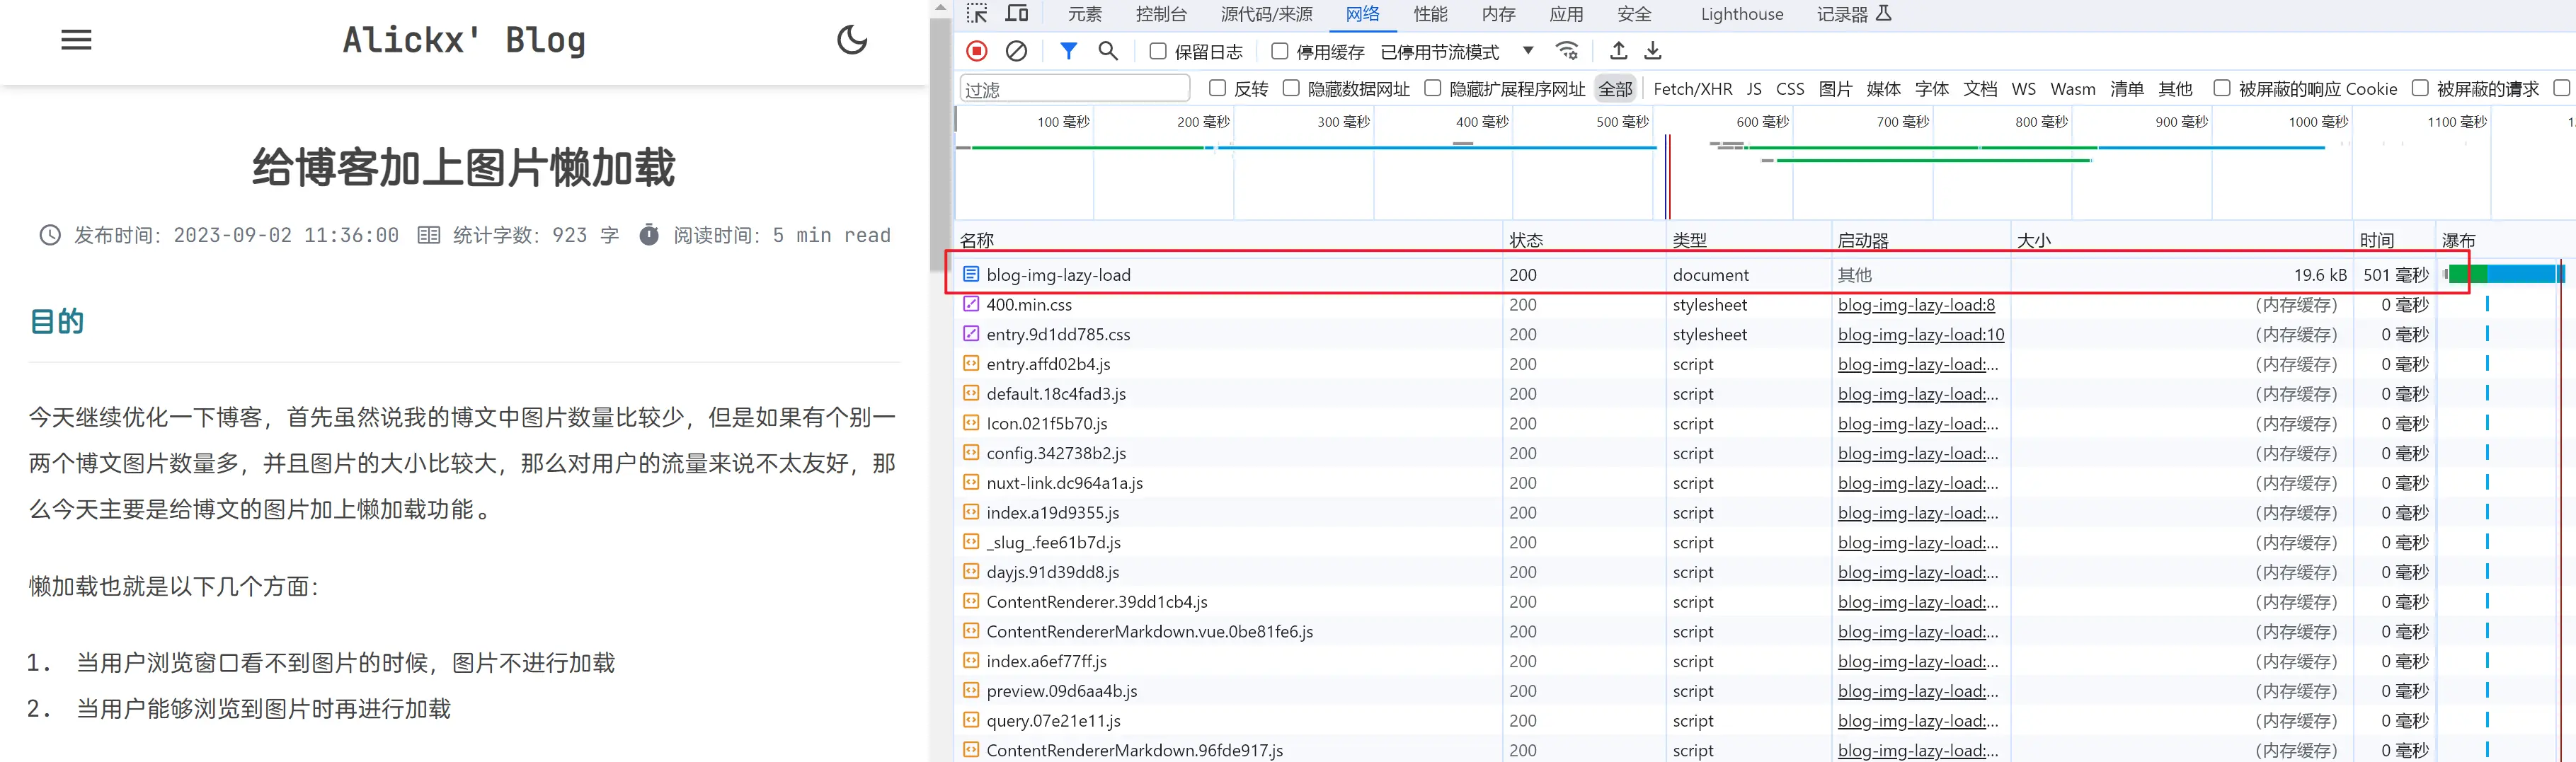Click the inspect element picker icon
2576x762 pixels.
coord(977,14)
